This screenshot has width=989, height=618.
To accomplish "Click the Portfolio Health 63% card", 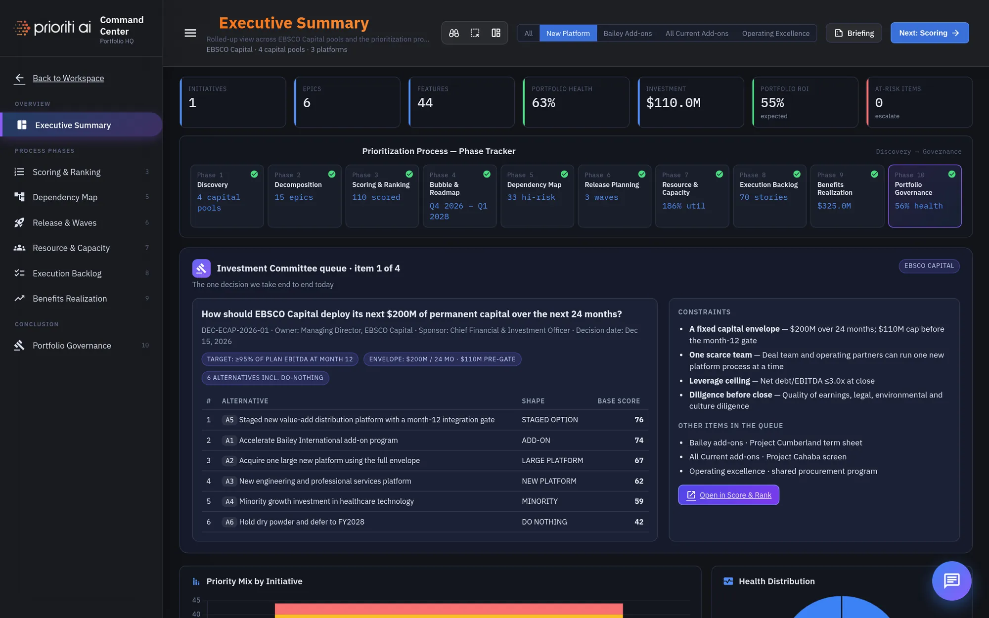I will coord(576,102).
